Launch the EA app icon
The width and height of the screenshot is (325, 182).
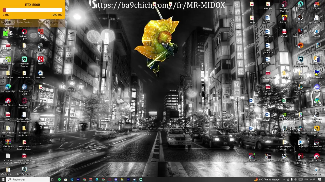click(x=300, y=47)
